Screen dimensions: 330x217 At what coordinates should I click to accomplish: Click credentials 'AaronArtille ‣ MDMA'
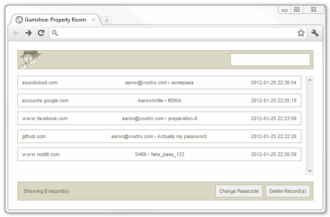point(160,100)
